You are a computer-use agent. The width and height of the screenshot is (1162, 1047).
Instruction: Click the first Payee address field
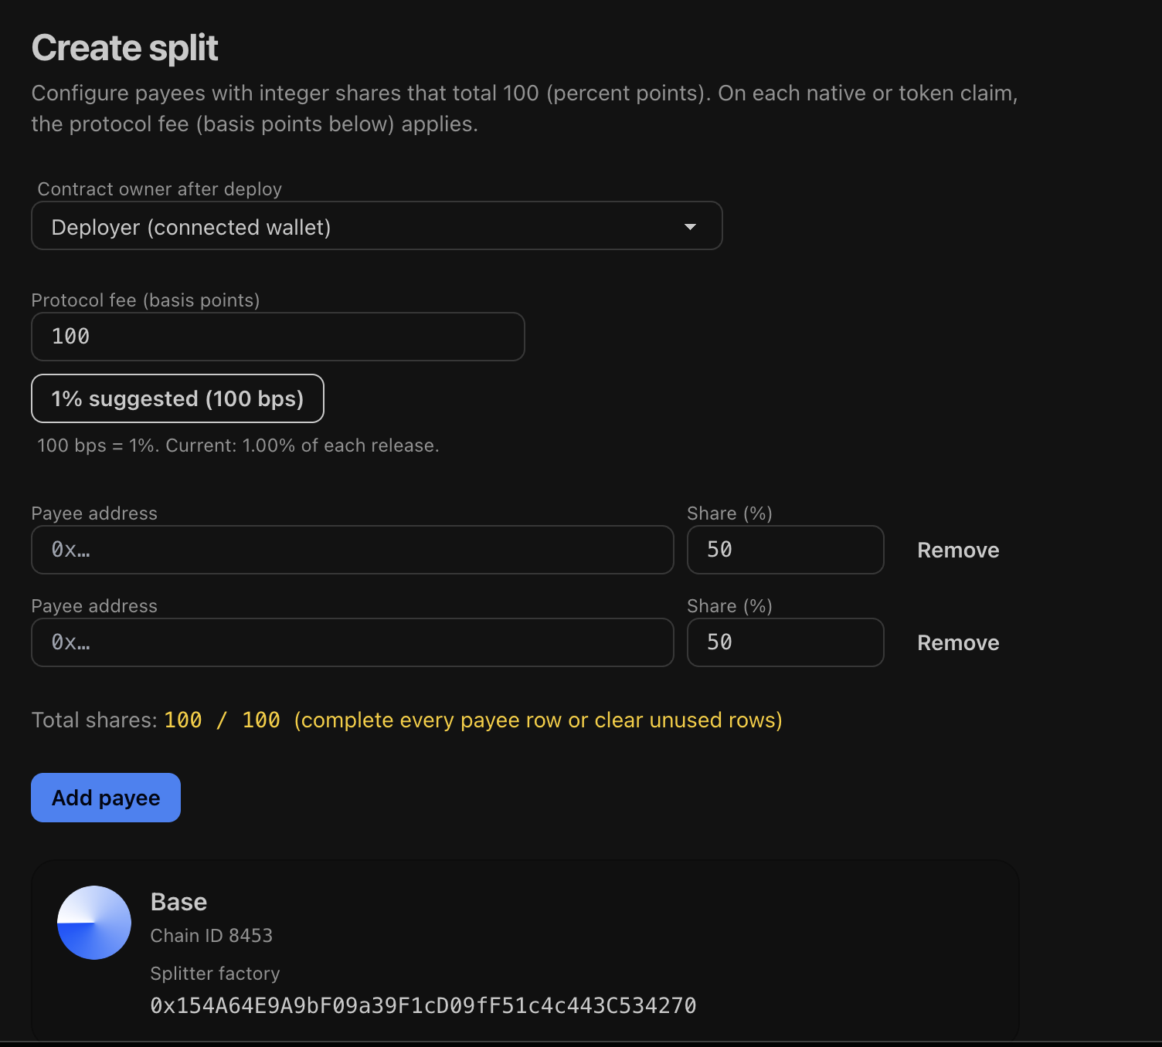pyautogui.click(x=352, y=550)
